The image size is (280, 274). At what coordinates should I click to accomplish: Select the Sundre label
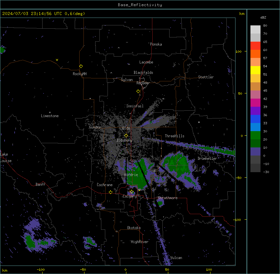(95, 127)
